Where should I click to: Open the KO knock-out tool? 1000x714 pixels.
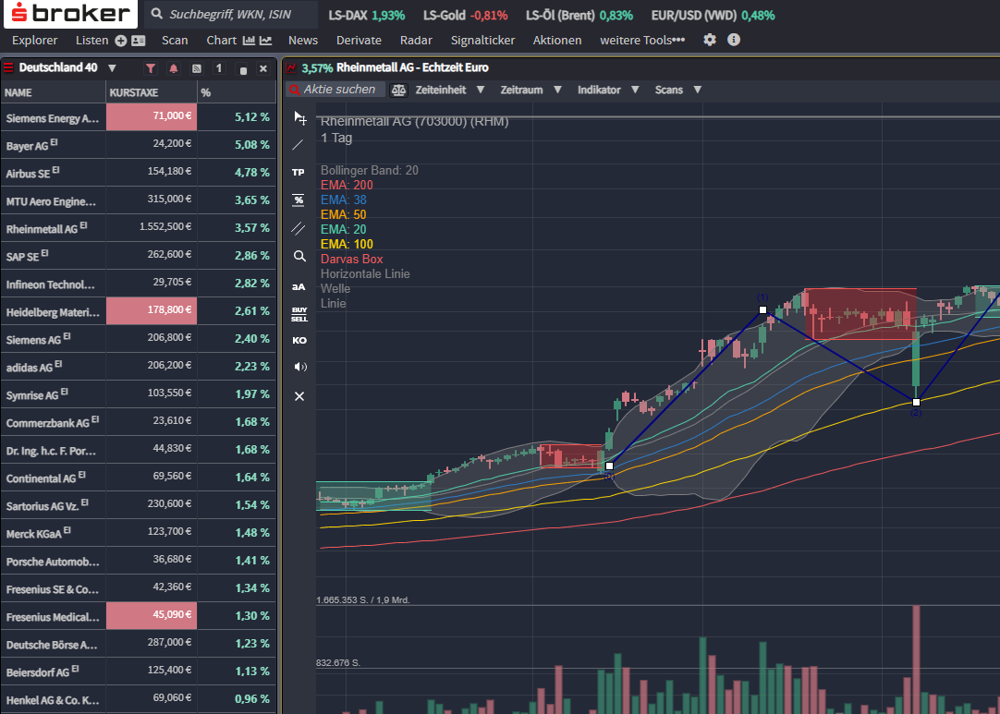click(299, 341)
